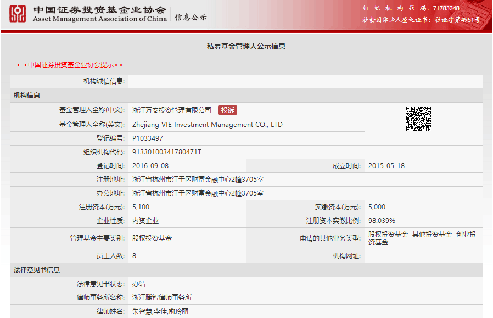Click the 注册地址 address value
Screen dimensions: 493x318
click(x=198, y=180)
